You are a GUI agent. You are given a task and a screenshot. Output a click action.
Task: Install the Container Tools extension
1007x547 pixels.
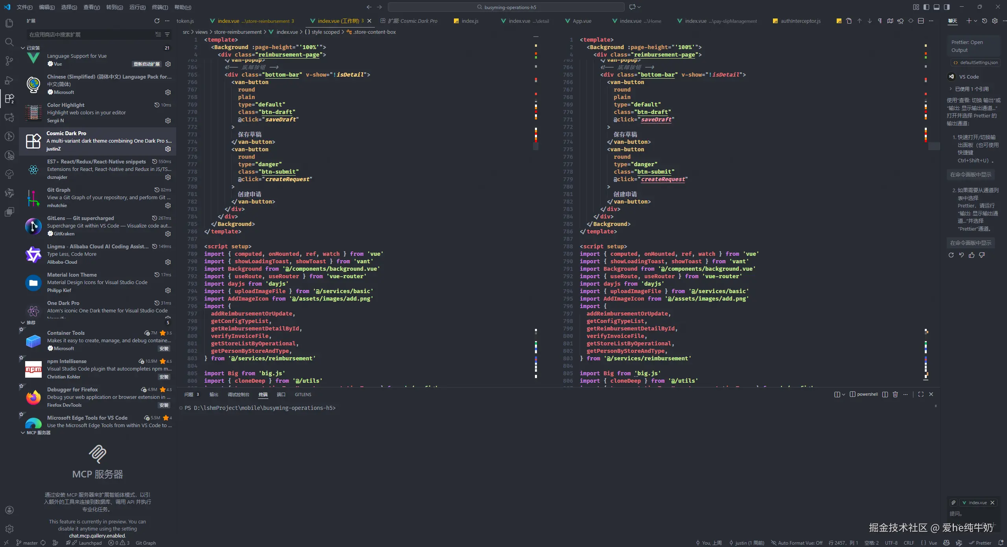pyautogui.click(x=164, y=349)
